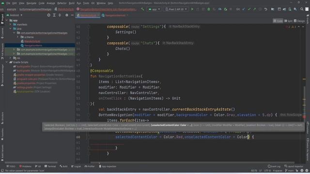Viewport: 310px width, 174px height.
Task: Click the rollback undo arrow icon
Action: [266, 9]
